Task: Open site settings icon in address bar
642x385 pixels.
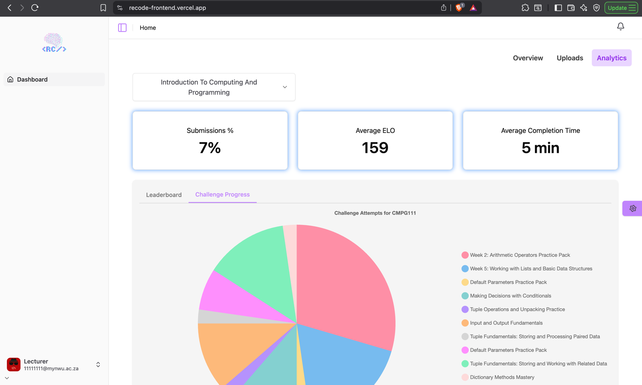Action: point(120,8)
